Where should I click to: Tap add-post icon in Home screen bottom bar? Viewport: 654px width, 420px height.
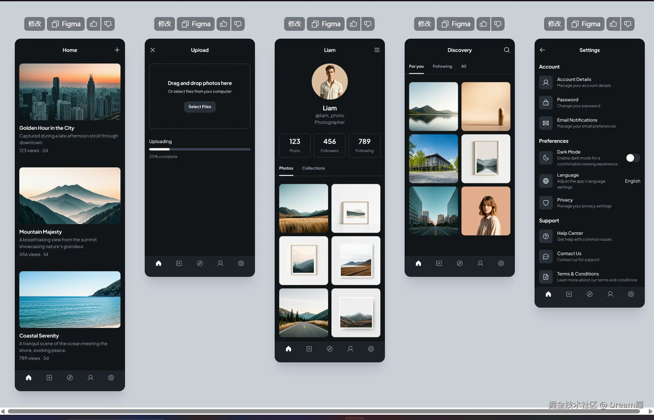[49, 378]
